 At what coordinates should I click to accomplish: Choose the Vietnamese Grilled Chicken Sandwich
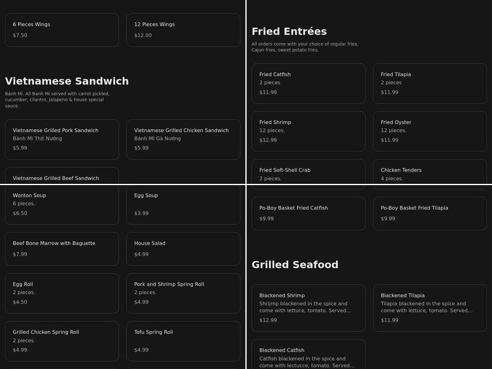[183, 139]
